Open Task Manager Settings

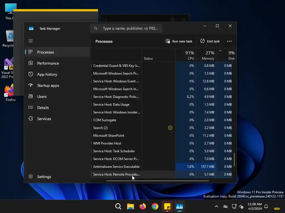[57, 176]
